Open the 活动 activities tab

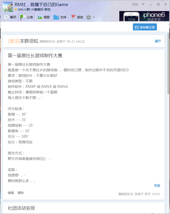pyautogui.click(x=77, y=17)
